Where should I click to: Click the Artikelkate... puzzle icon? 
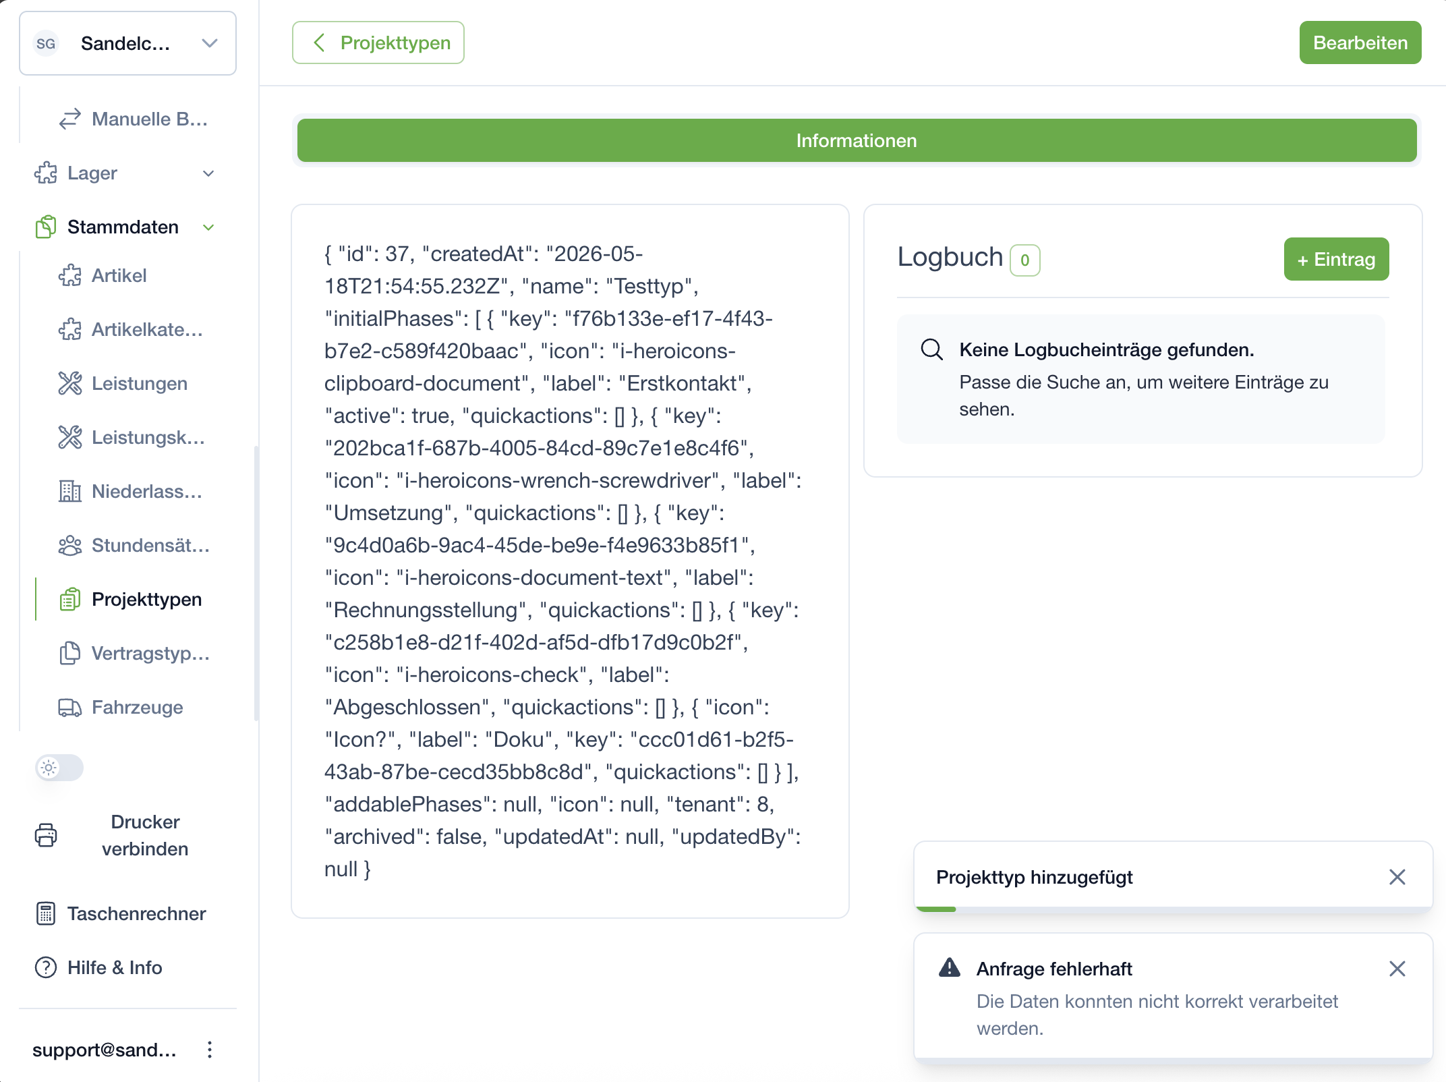(x=70, y=329)
